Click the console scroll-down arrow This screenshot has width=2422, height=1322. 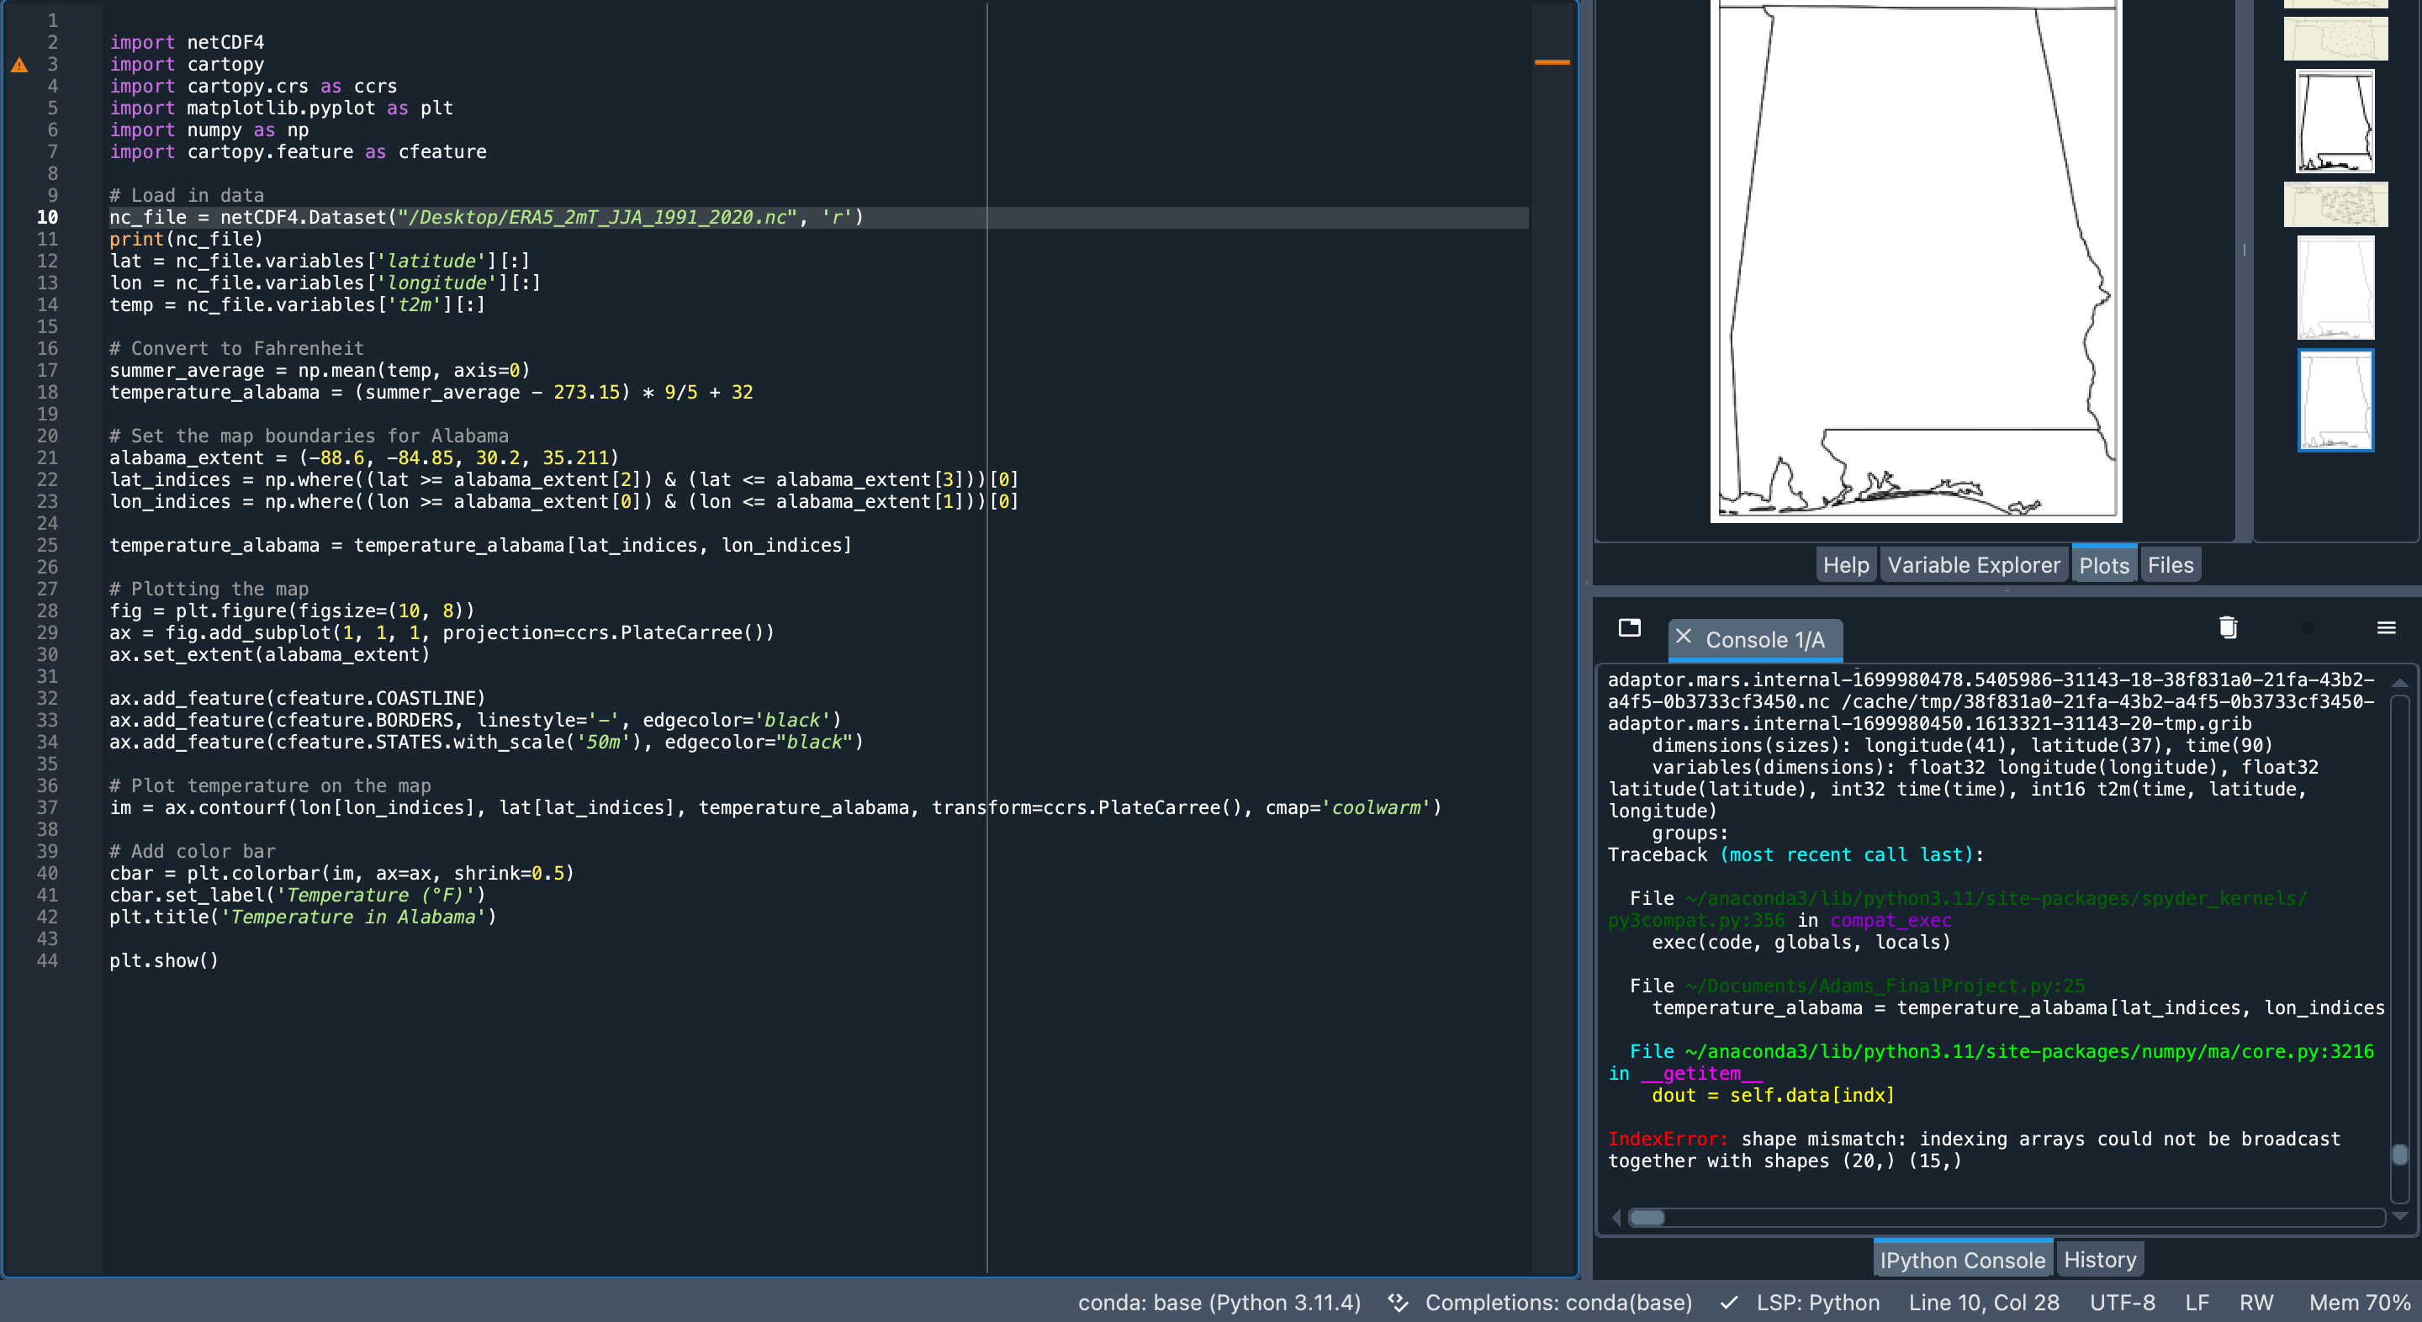pyautogui.click(x=2399, y=1217)
